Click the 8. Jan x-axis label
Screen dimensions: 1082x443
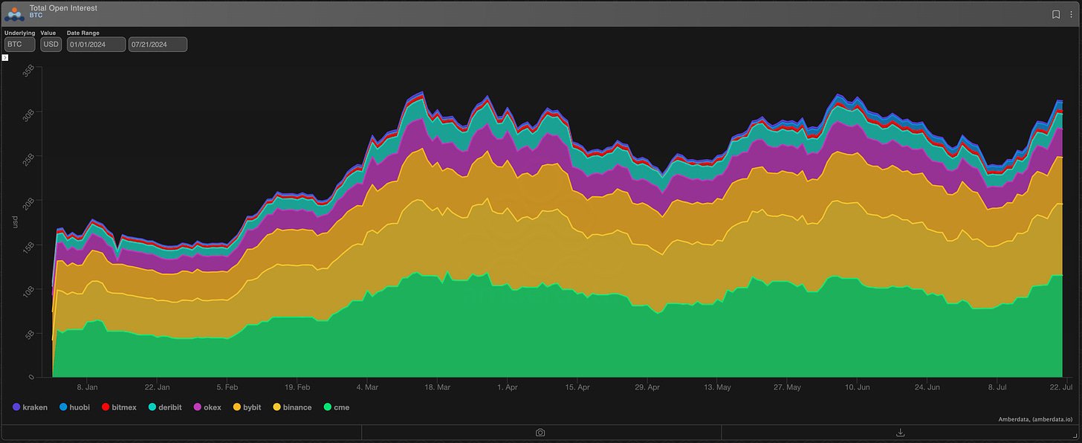(87, 387)
